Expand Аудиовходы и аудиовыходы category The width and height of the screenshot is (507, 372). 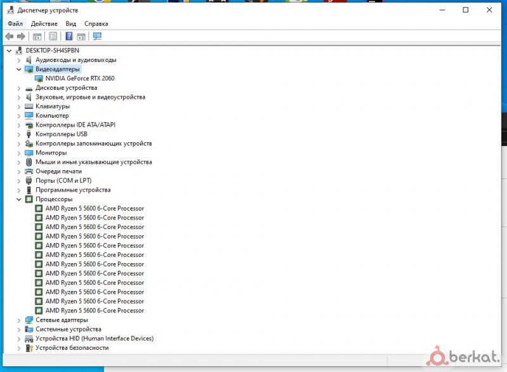[19, 60]
